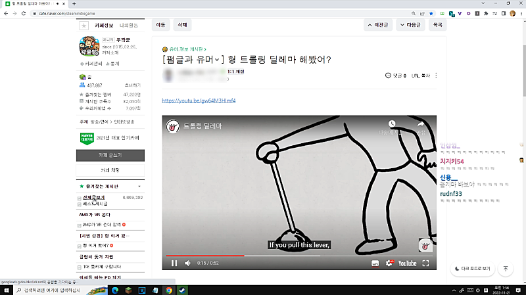Click the 카페 채팅 button
The image size is (526, 295).
110,170
